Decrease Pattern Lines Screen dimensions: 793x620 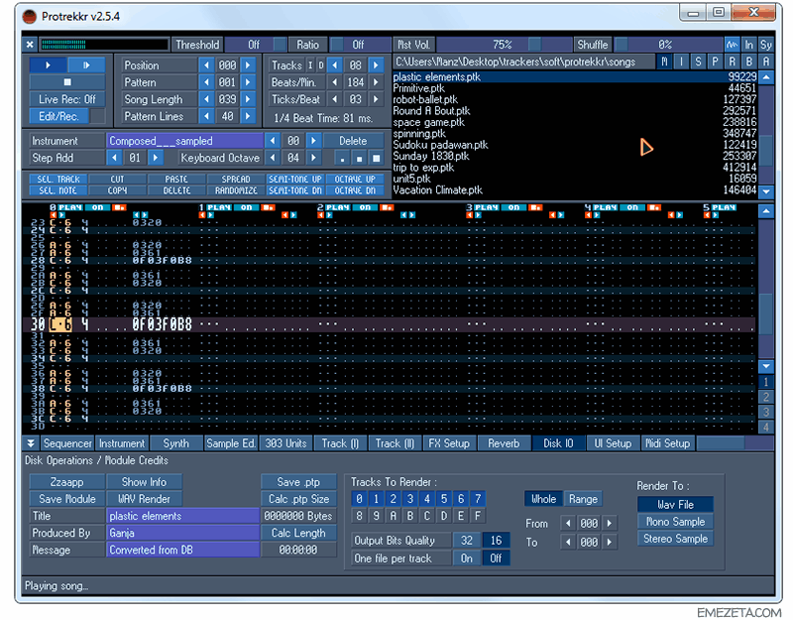206,116
